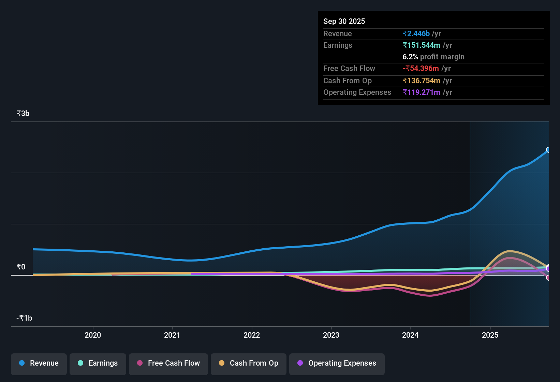Expand the Cash From Op legend entry
Screen dimensions: 560x382
(x=248, y=363)
